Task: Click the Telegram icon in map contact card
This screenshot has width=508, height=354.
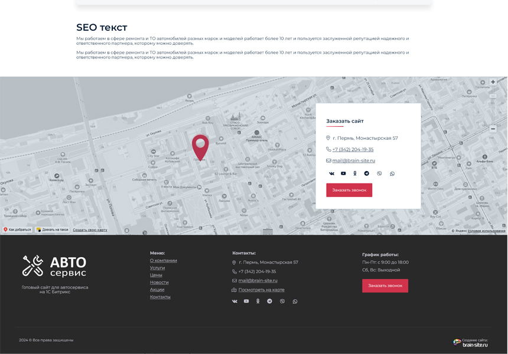Action: [x=367, y=173]
